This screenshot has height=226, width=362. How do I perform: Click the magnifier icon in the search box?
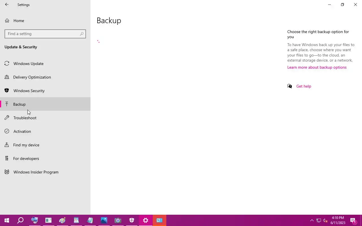pyautogui.click(x=82, y=34)
